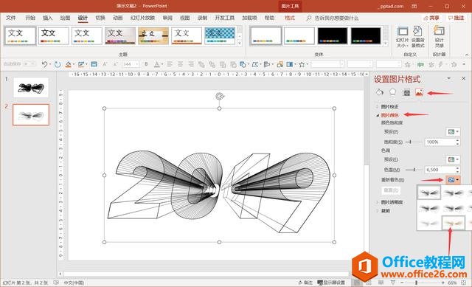Select slide 1 thumbnail in slide panel
This screenshot has height=287, width=472.
click(31, 87)
